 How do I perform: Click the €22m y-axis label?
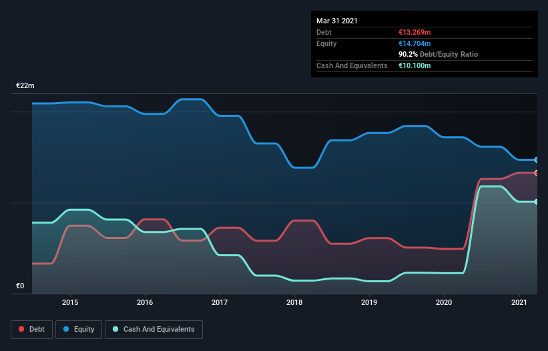click(25, 85)
